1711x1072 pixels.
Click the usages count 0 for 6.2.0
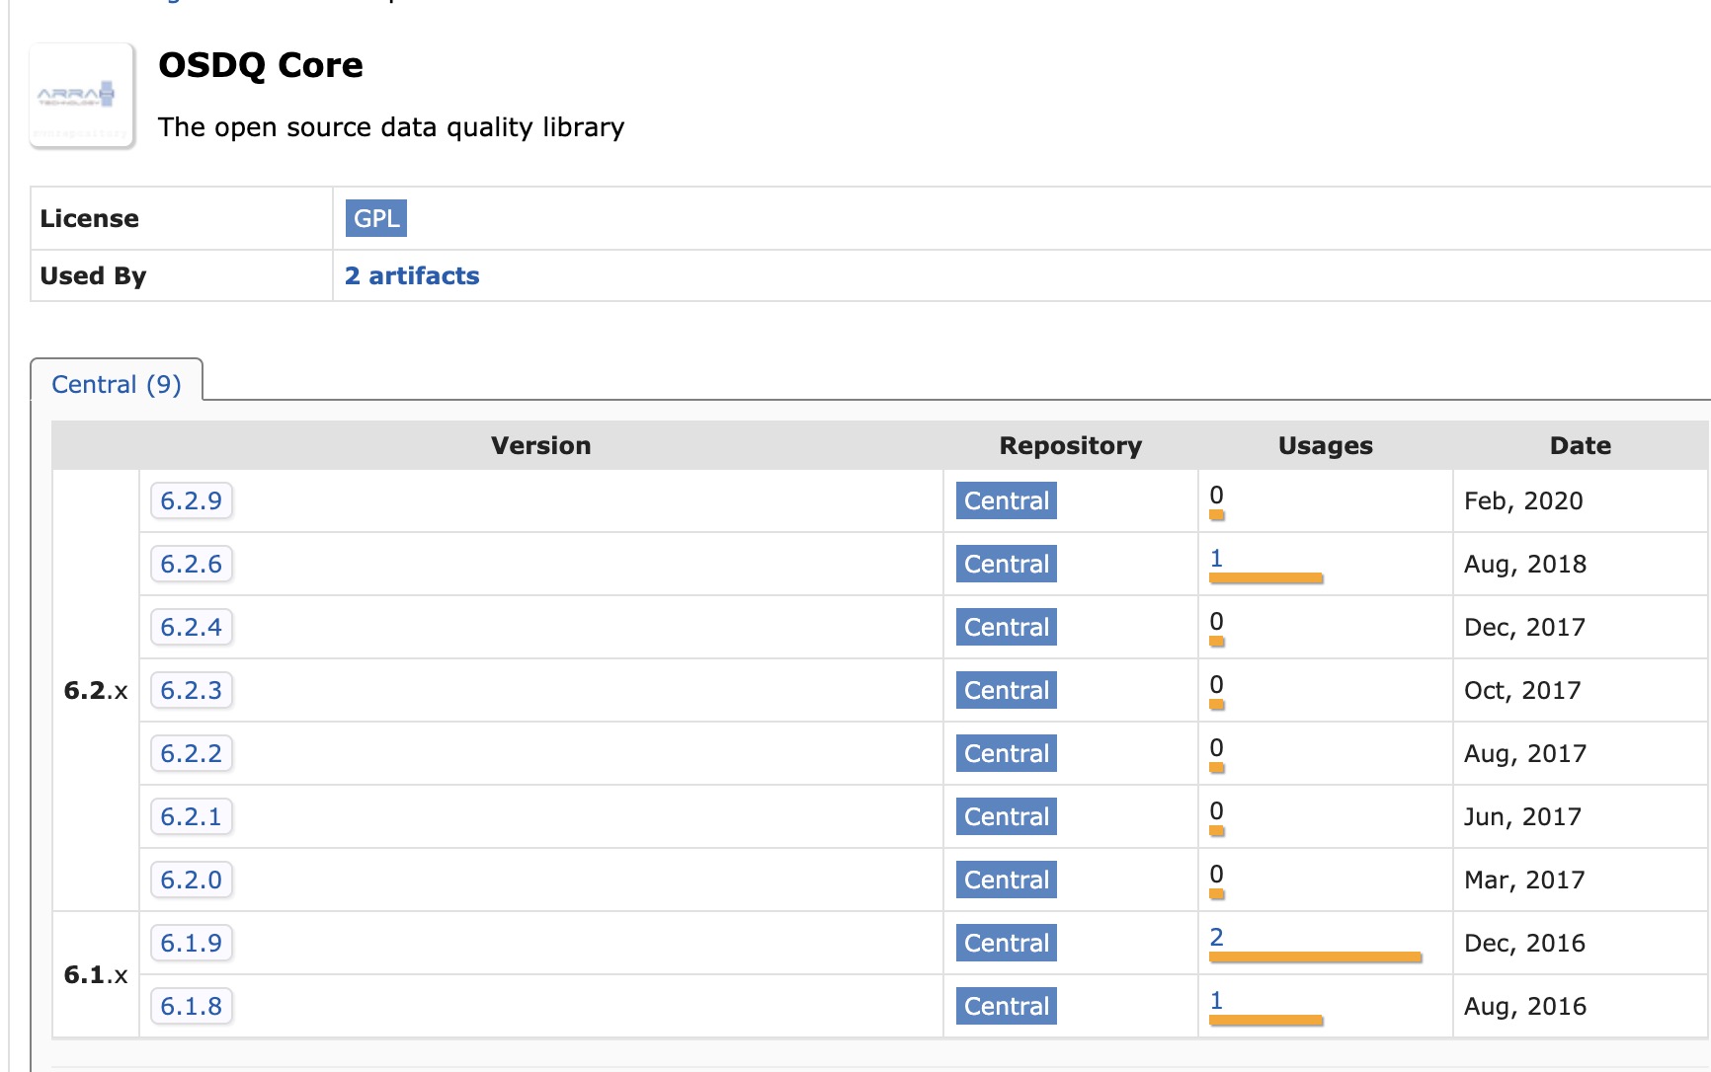pyautogui.click(x=1217, y=874)
